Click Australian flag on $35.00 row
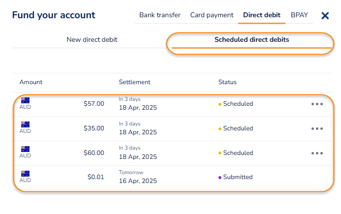The width and height of the screenshot is (341, 214). click(25, 125)
